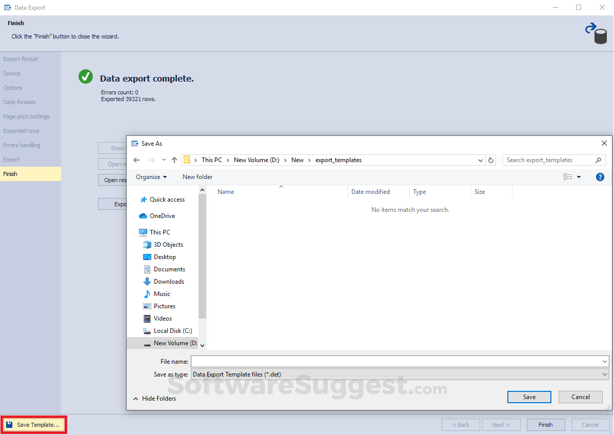Refresh the export_templates folder
614x435 pixels.
click(x=490, y=160)
